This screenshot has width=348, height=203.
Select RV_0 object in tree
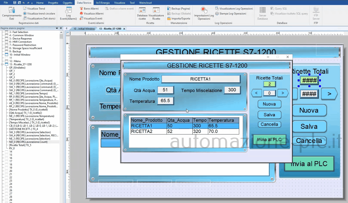click(12, 148)
